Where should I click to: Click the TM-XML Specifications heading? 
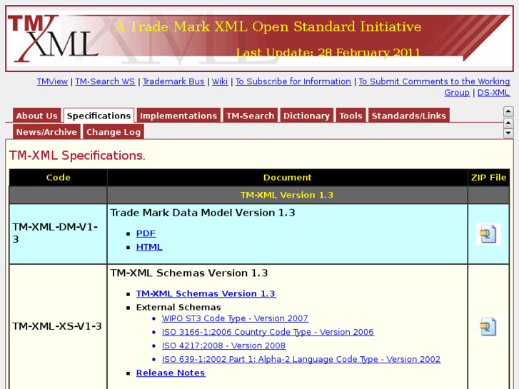coord(77,156)
